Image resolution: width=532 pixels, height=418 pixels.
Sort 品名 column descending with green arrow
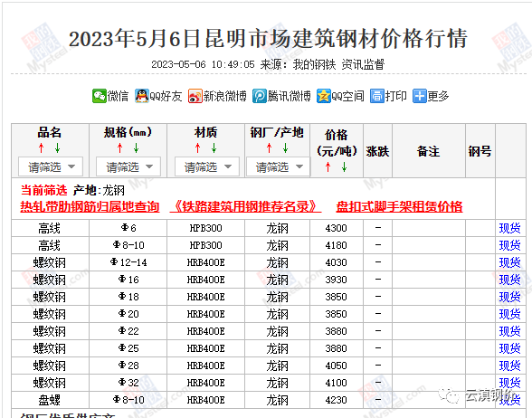click(x=57, y=148)
